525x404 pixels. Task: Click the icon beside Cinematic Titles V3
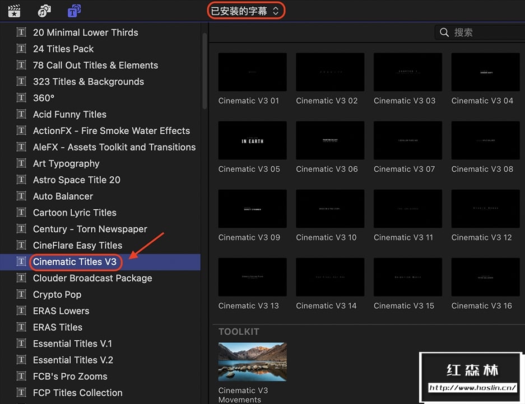pyautogui.click(x=21, y=261)
